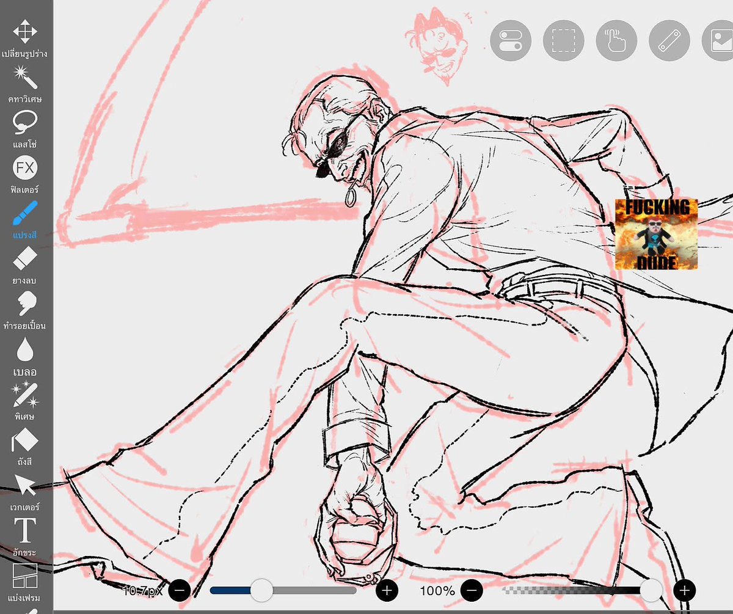The width and height of the screenshot is (733, 614).
Task: Click the opacity slider handle
Action: coord(651,590)
